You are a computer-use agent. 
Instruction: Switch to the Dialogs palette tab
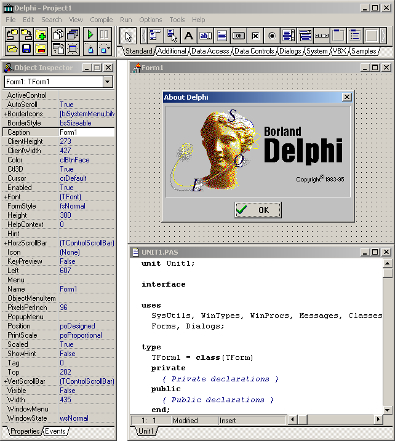pos(290,51)
